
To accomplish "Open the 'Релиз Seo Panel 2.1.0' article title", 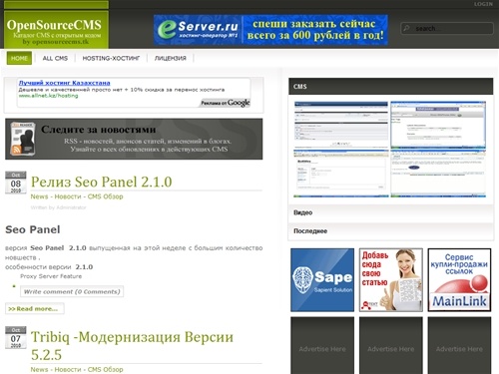I will (x=102, y=182).
